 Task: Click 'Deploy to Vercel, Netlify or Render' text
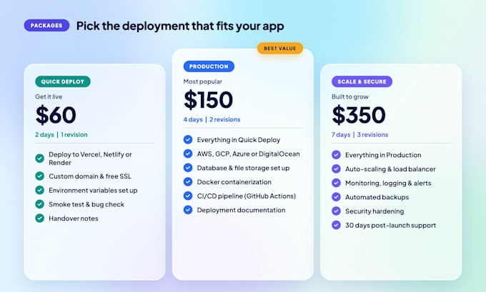point(90,158)
